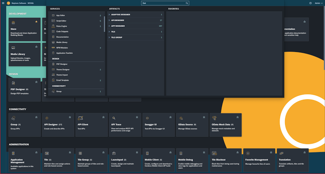Click the Artifacts panel heading
Viewport: 325px width, 174px height.
coord(115,9)
